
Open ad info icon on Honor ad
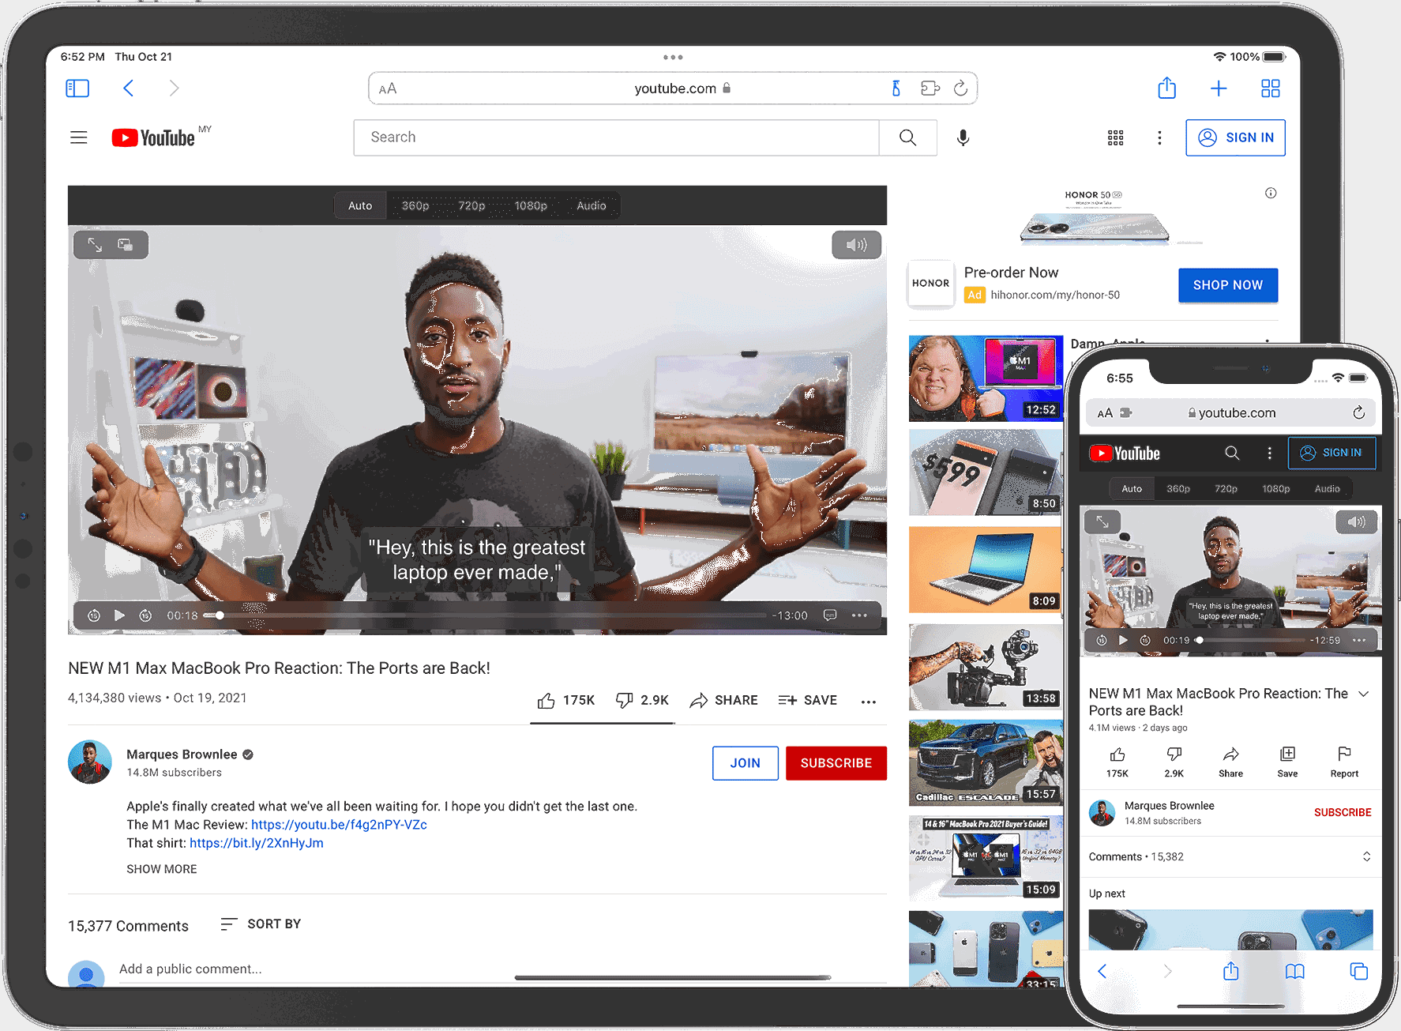coord(1271,193)
